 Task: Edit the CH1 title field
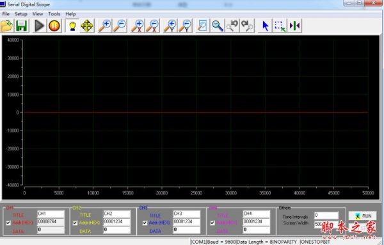51,214
